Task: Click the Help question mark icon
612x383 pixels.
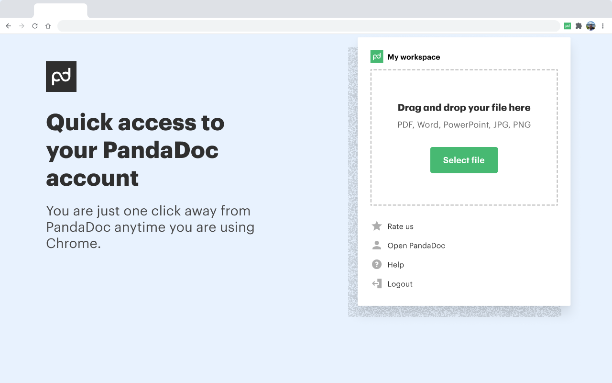Action: 377,264
